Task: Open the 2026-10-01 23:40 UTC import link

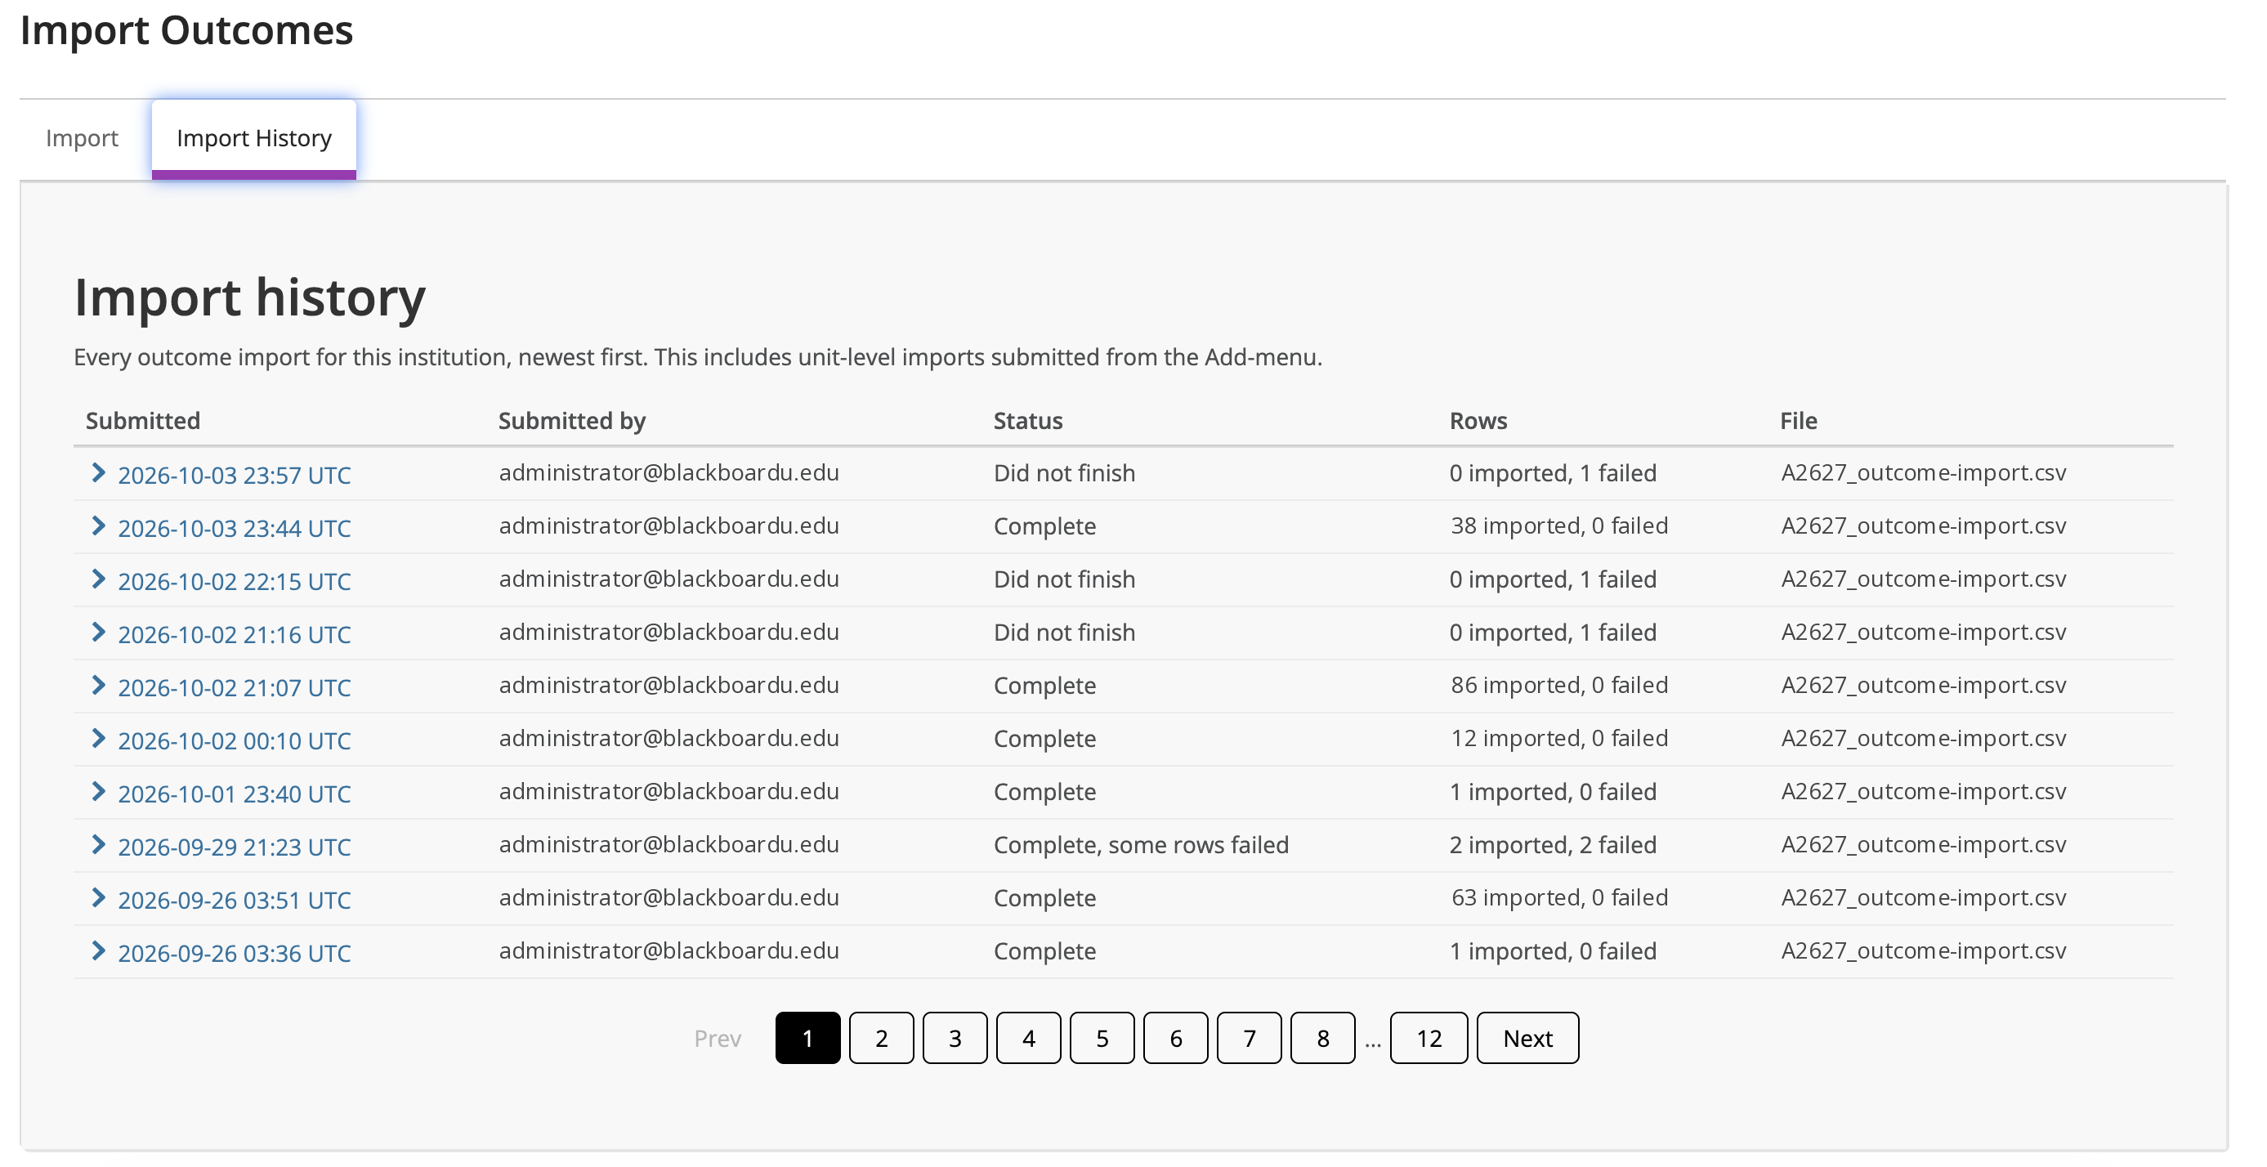Action: point(234,794)
